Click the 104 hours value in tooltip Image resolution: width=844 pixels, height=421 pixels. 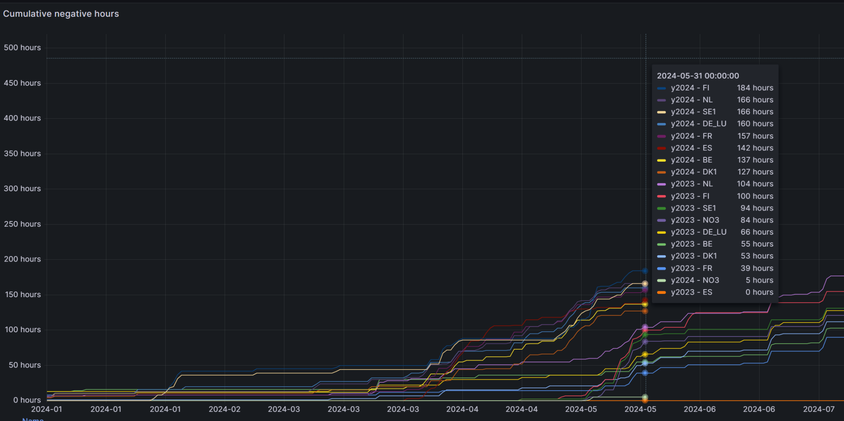(x=755, y=184)
